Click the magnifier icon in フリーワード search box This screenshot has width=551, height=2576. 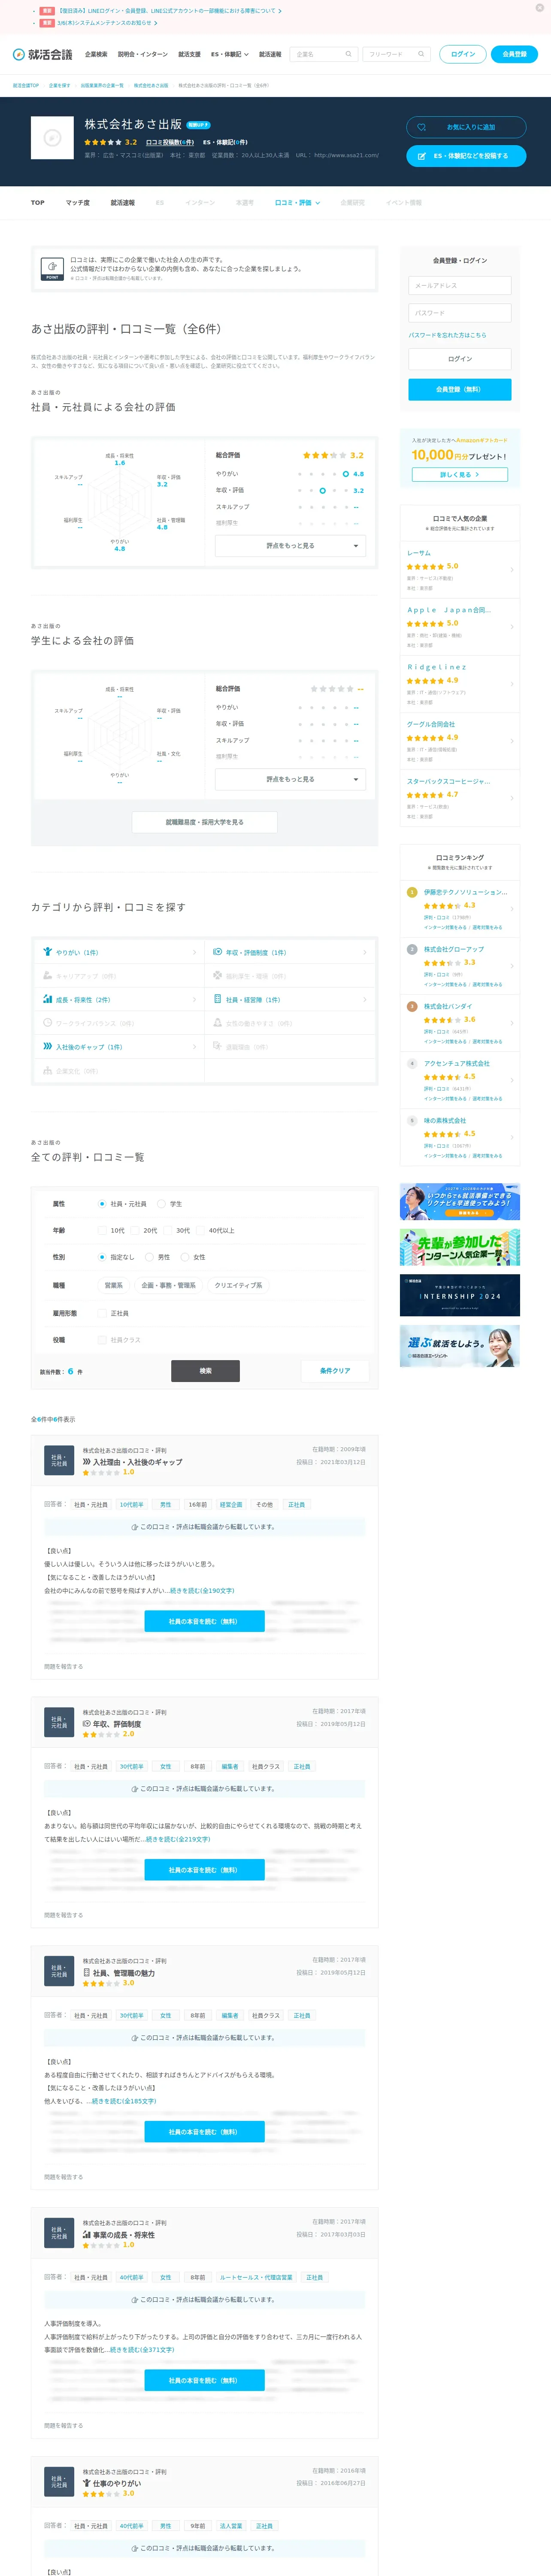[x=421, y=54]
